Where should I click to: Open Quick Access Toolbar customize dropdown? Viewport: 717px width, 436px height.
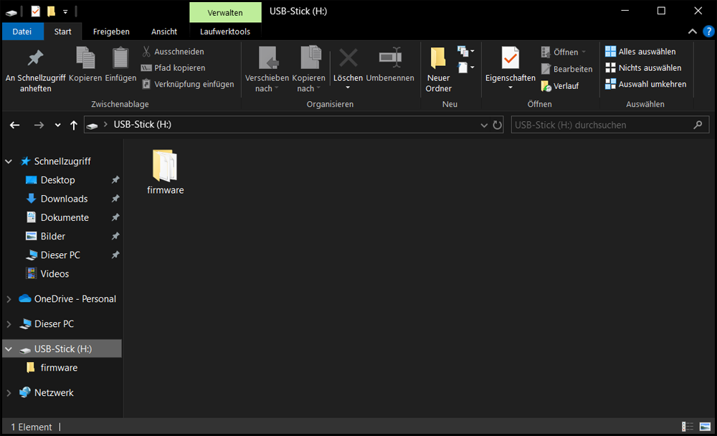click(65, 11)
